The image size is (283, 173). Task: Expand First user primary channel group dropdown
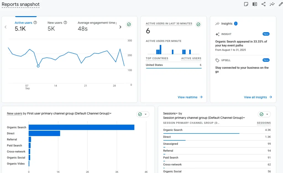click(111, 114)
